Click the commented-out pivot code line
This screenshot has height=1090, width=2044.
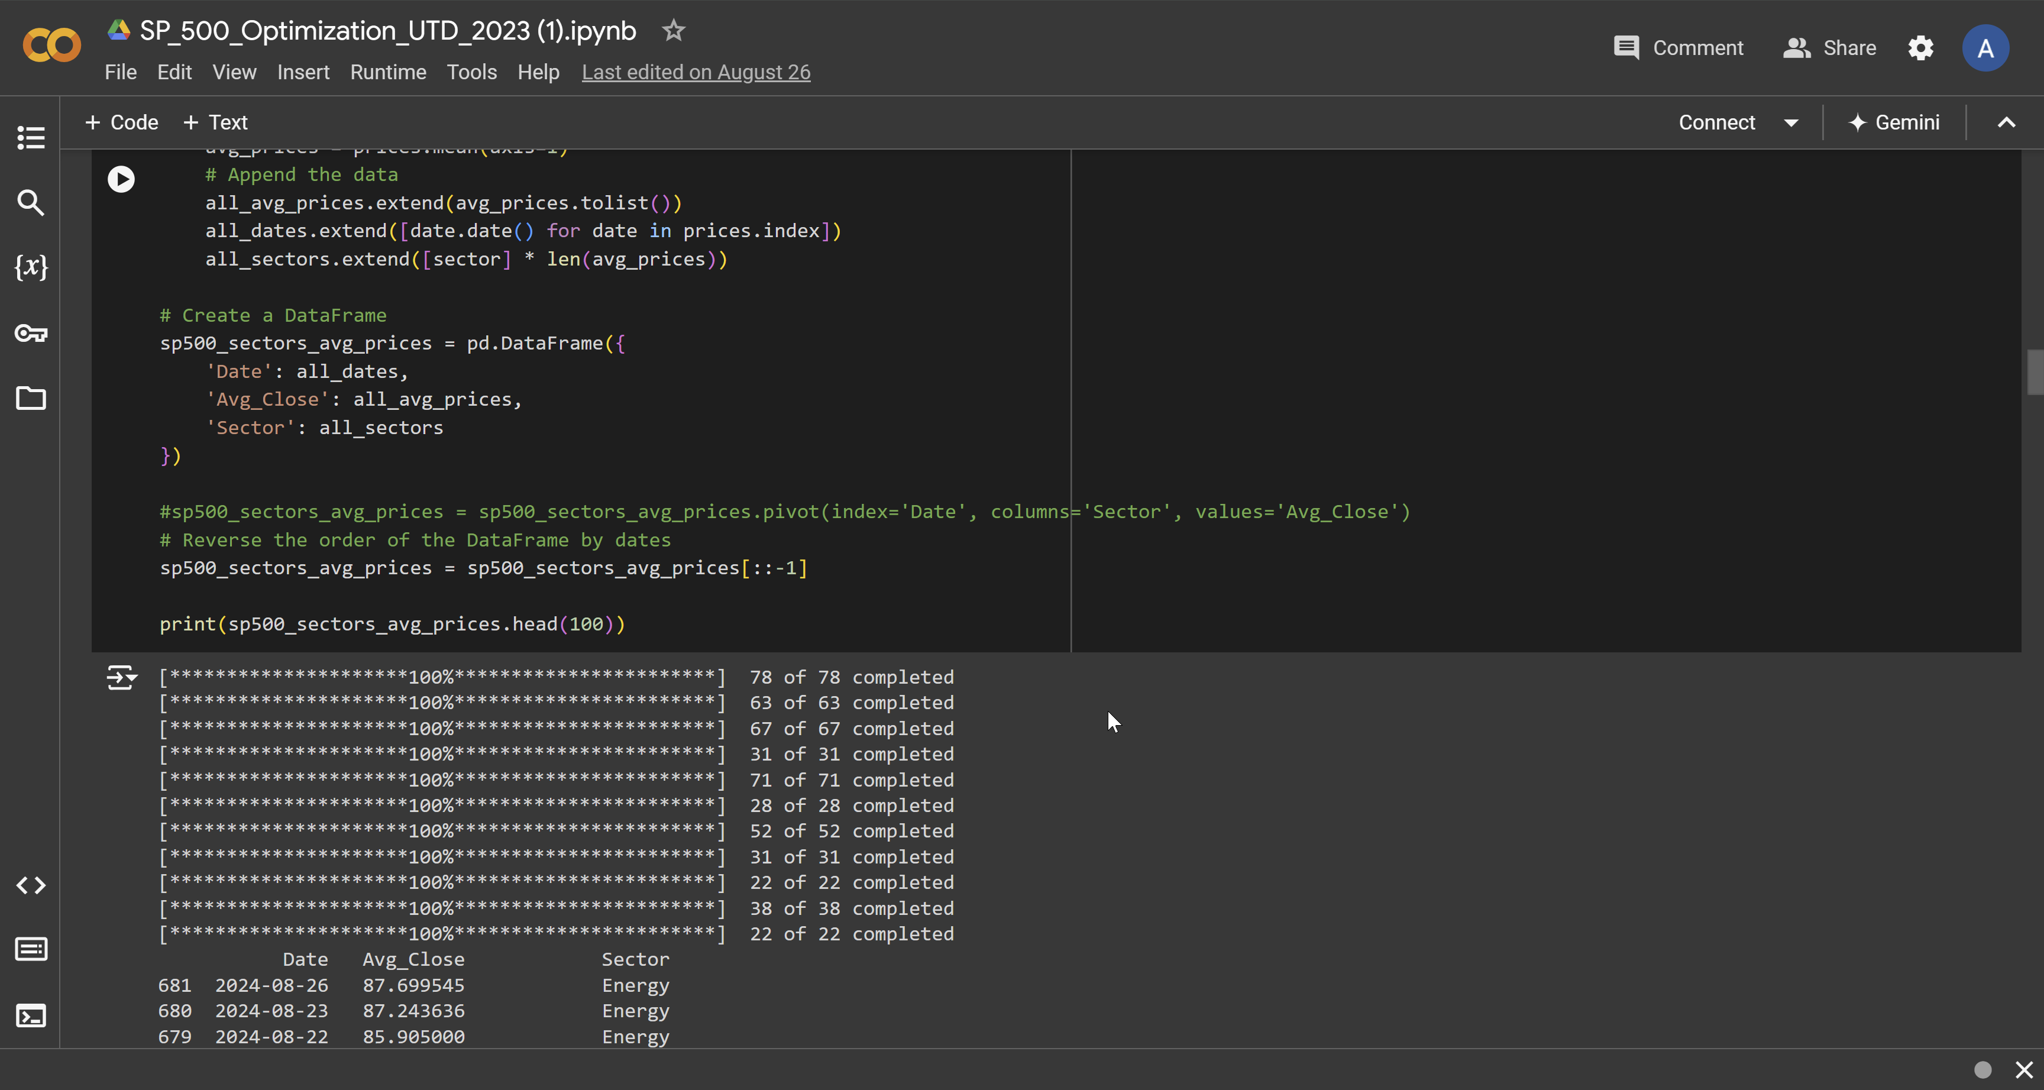click(x=785, y=512)
